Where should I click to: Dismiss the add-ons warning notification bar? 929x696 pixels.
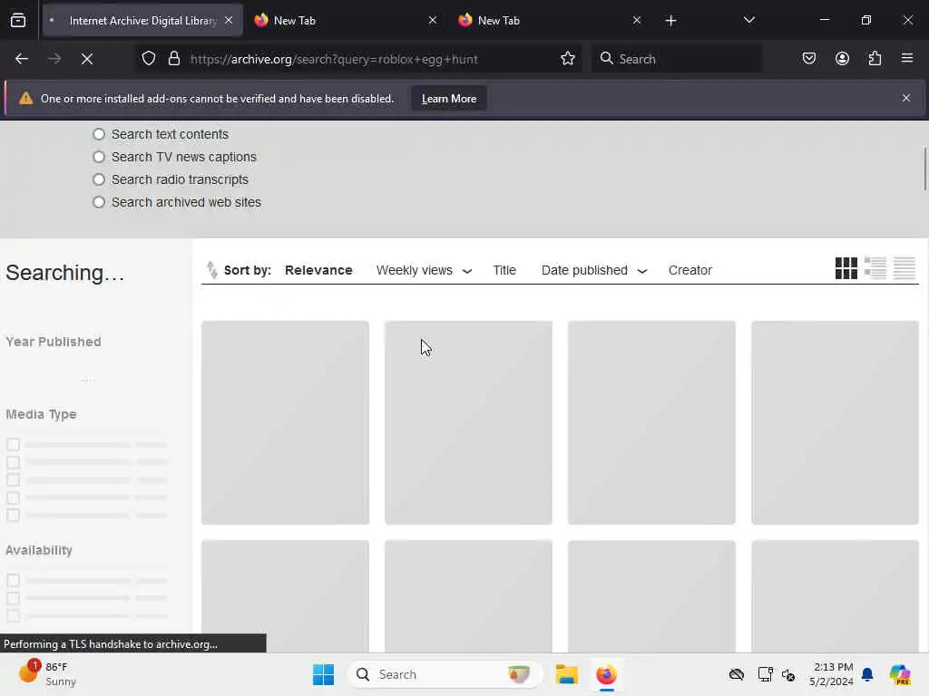coord(906,98)
